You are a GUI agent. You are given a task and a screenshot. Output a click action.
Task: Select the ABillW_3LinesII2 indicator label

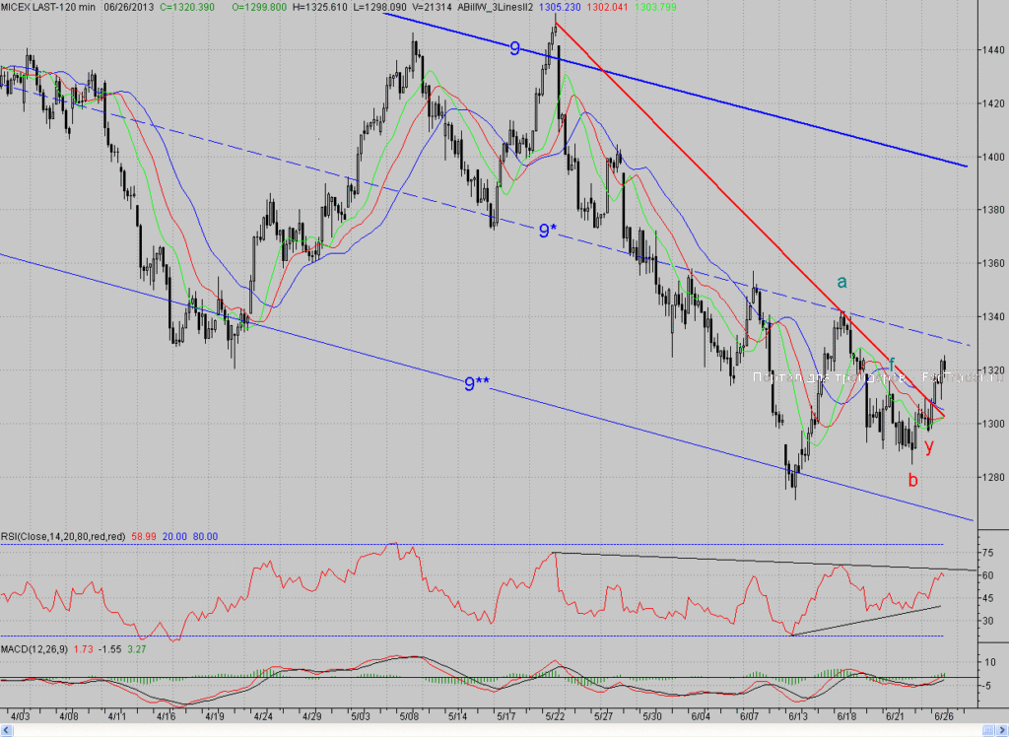[495, 7]
